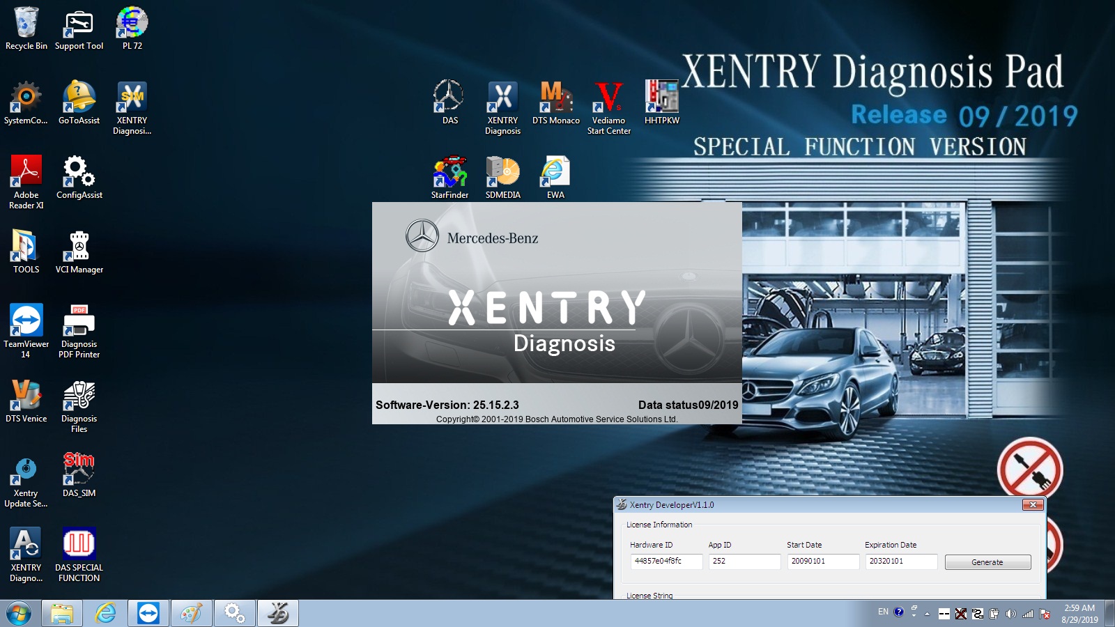The width and height of the screenshot is (1115, 627).
Task: Open the GoToAssist shortcut
Action: (79, 102)
